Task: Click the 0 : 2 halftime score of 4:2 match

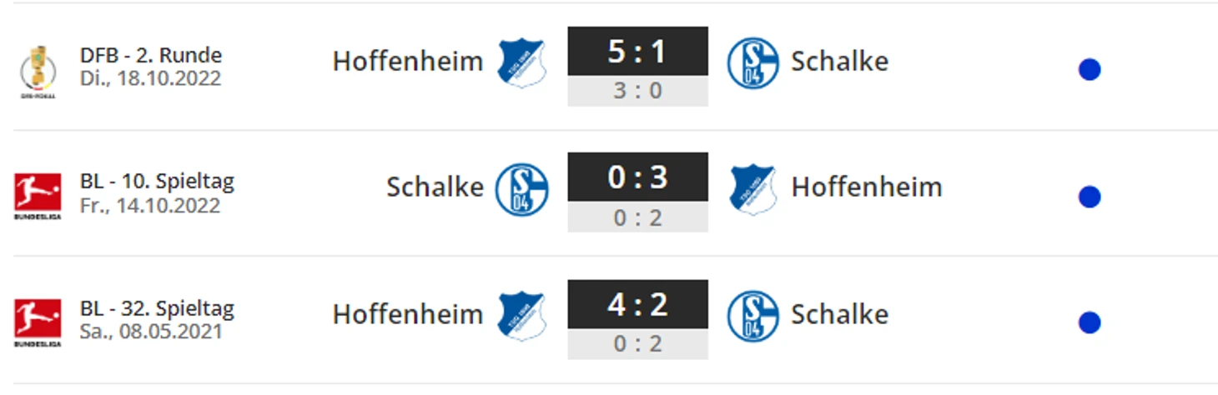Action: [637, 343]
